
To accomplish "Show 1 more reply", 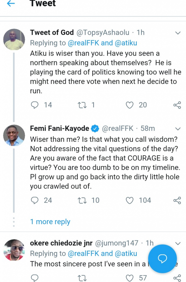I will [50, 222].
